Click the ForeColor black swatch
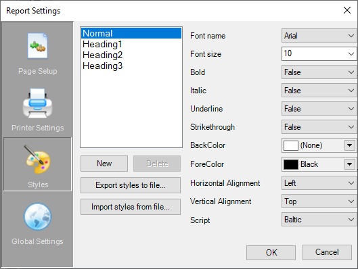The image size is (358, 269). point(290,164)
